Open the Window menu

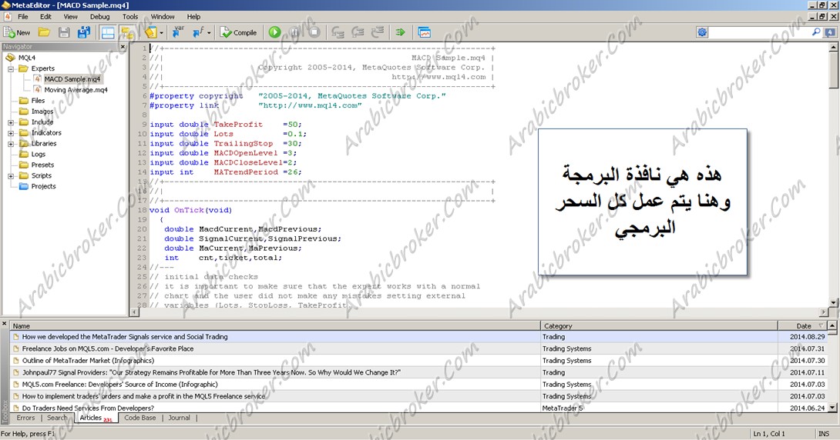coord(163,17)
